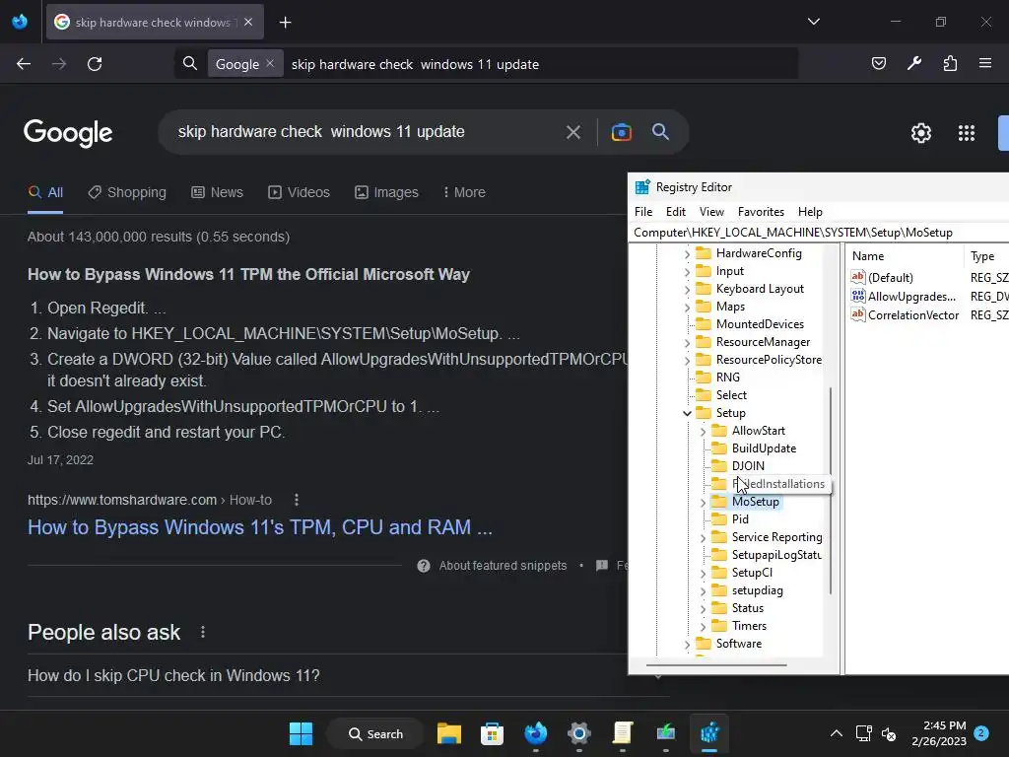Open File Explorer from the taskbar
This screenshot has height=757, width=1009.
[x=449, y=733]
